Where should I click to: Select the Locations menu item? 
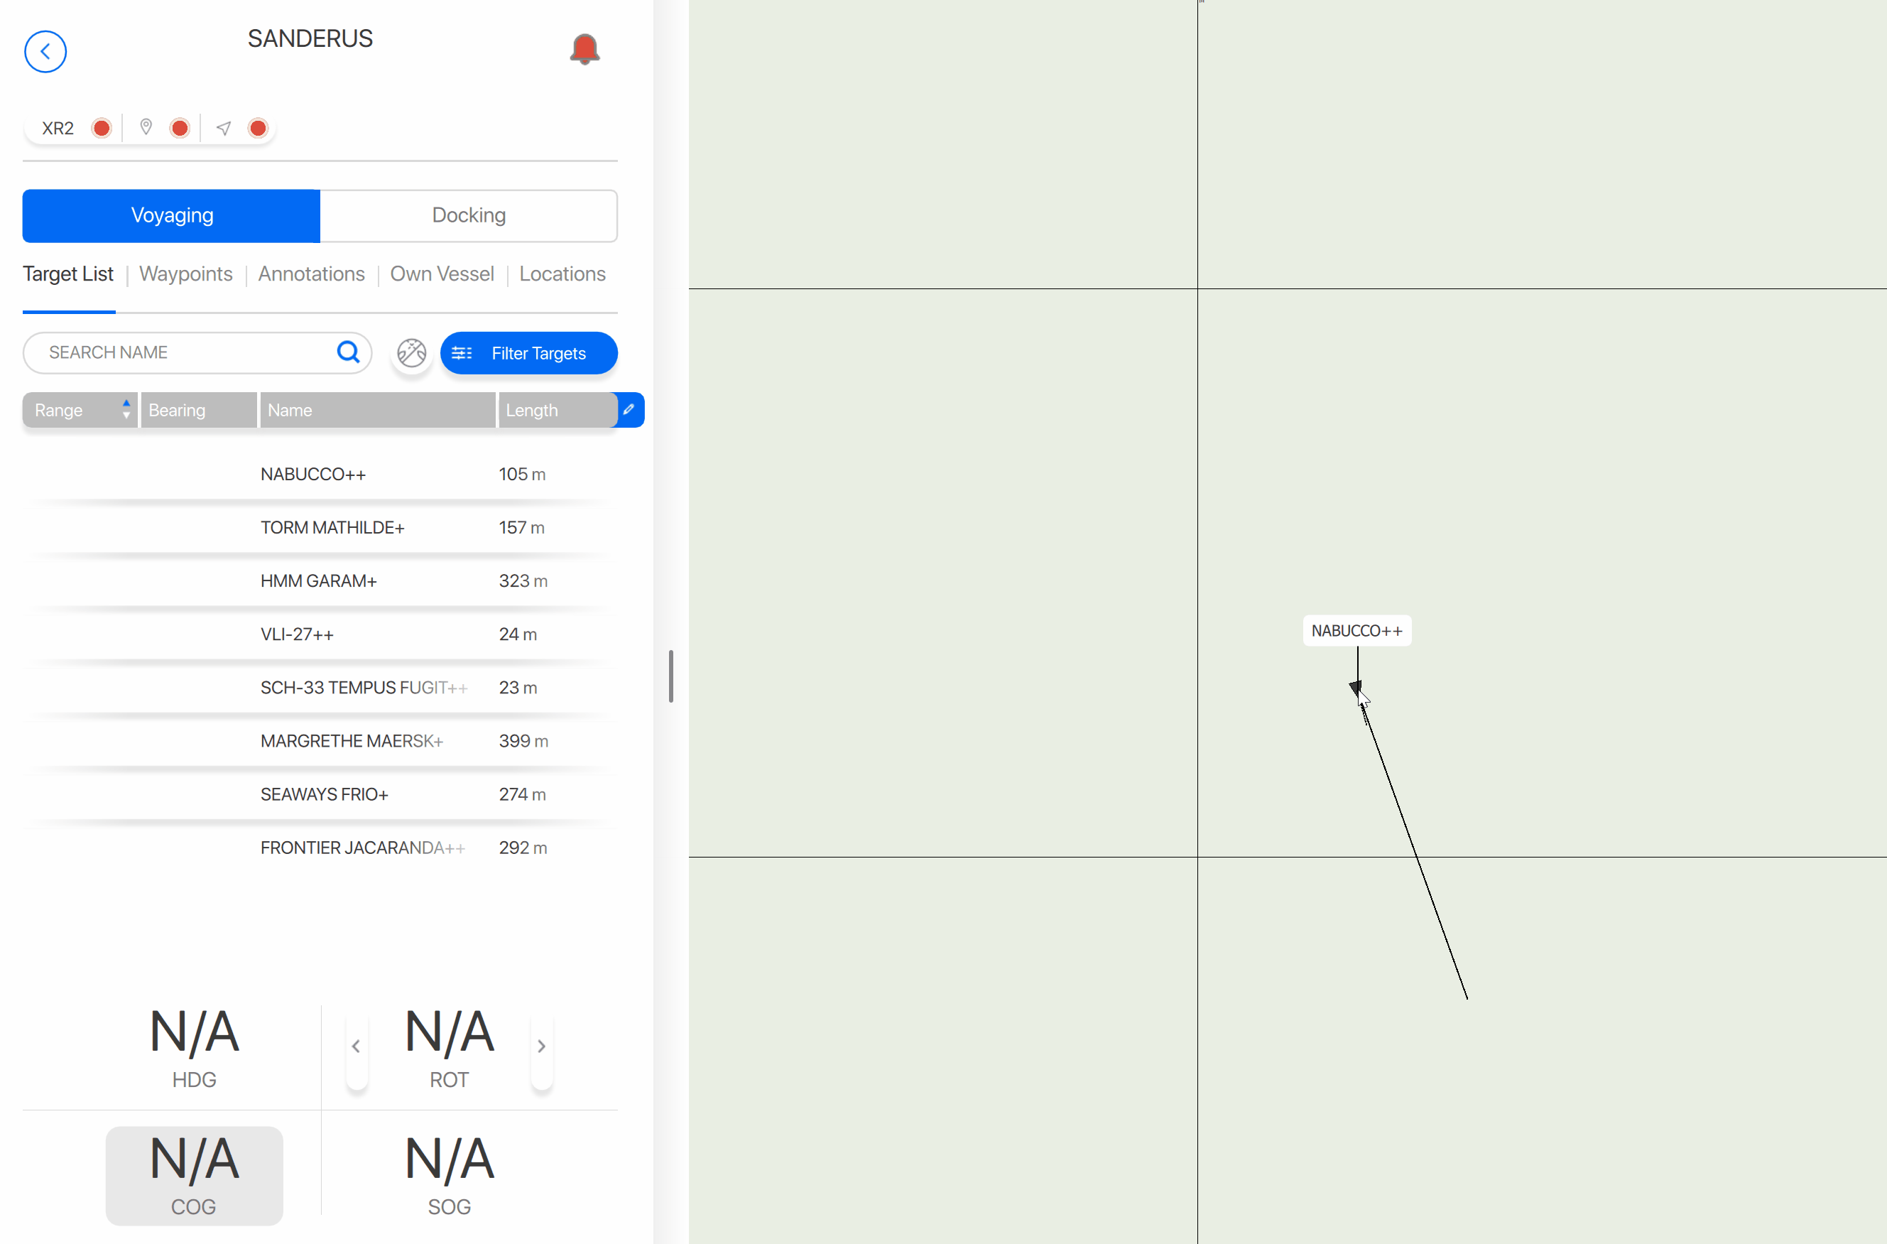pos(562,274)
